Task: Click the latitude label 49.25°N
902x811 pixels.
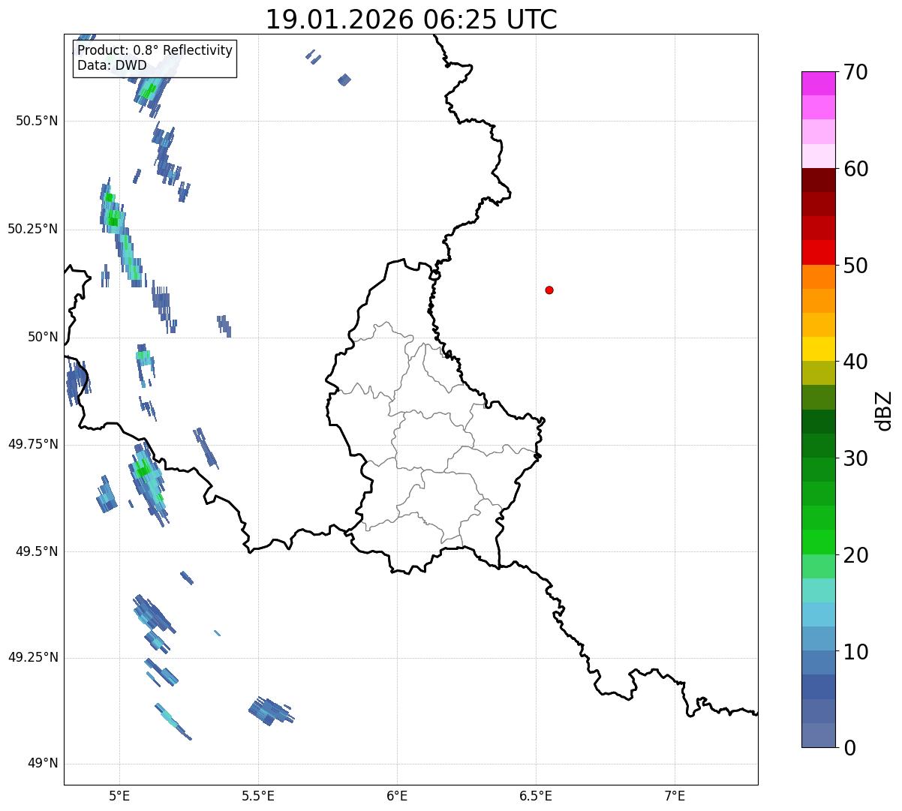Action: (33, 658)
